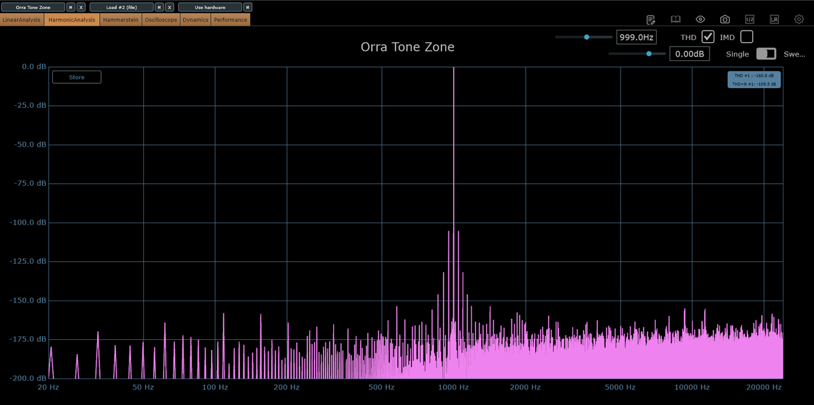814x405 pixels.
Task: Click the Store button
Action: [77, 77]
